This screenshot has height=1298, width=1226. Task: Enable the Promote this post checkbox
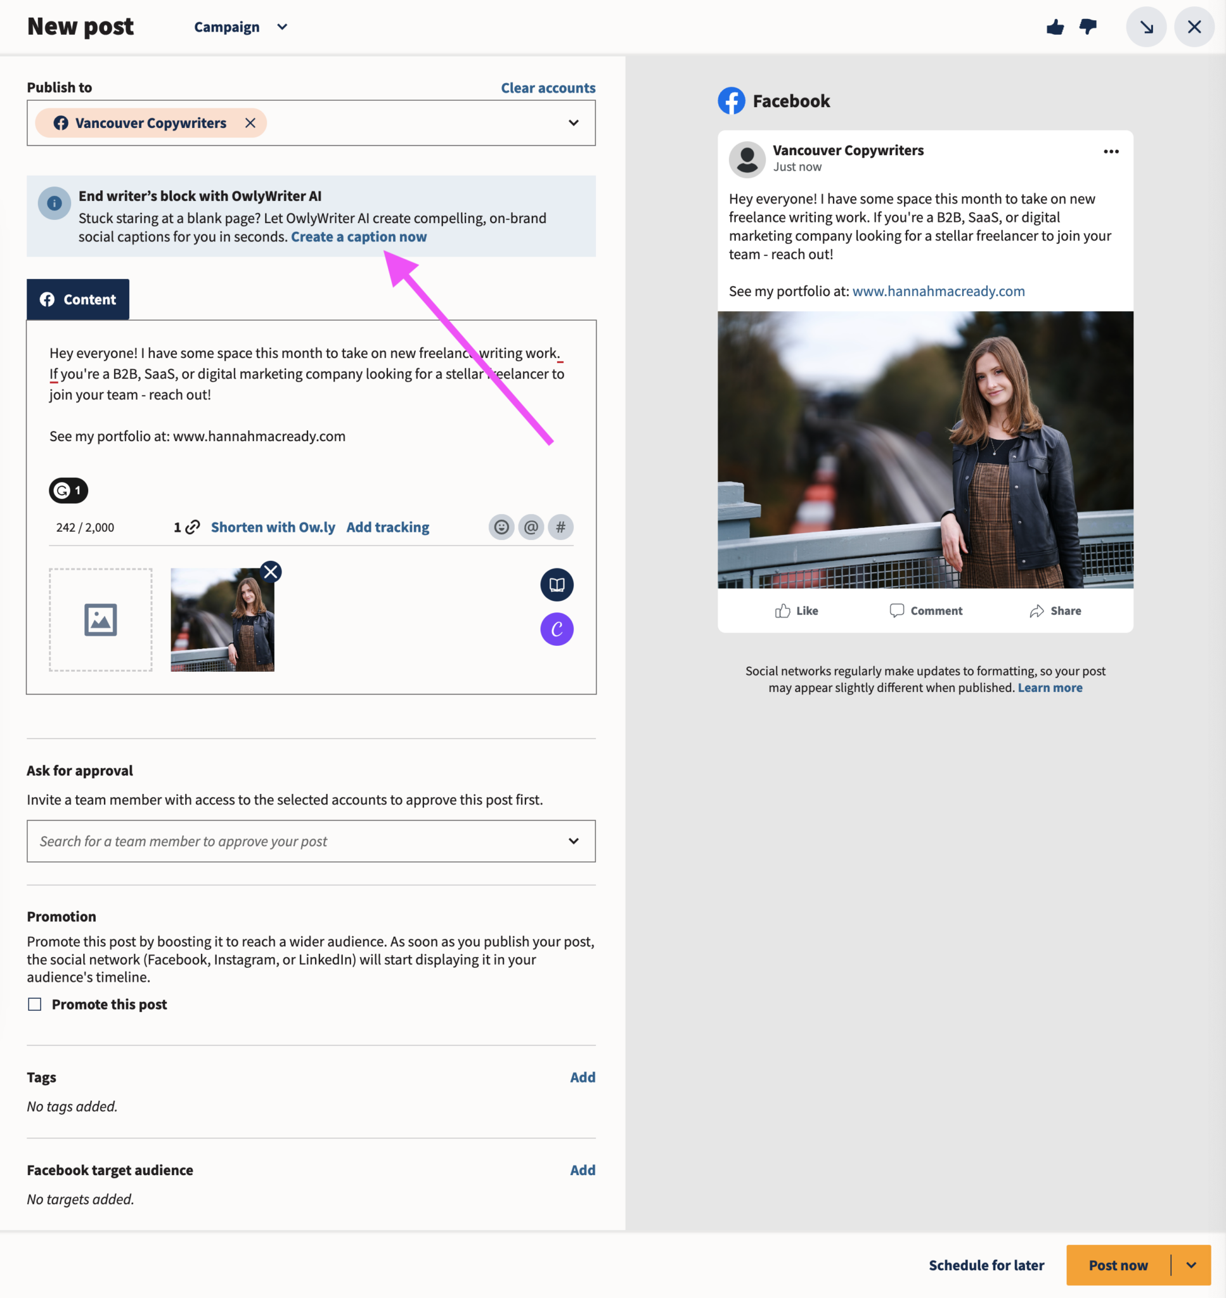point(34,1004)
